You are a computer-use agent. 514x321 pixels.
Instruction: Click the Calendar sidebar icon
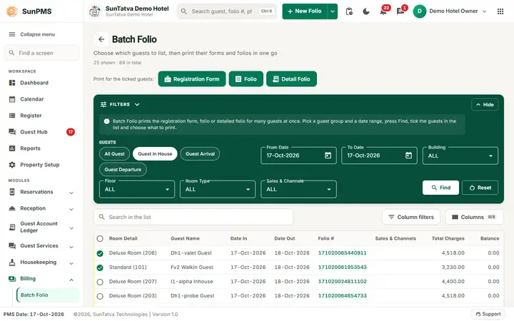pos(12,99)
